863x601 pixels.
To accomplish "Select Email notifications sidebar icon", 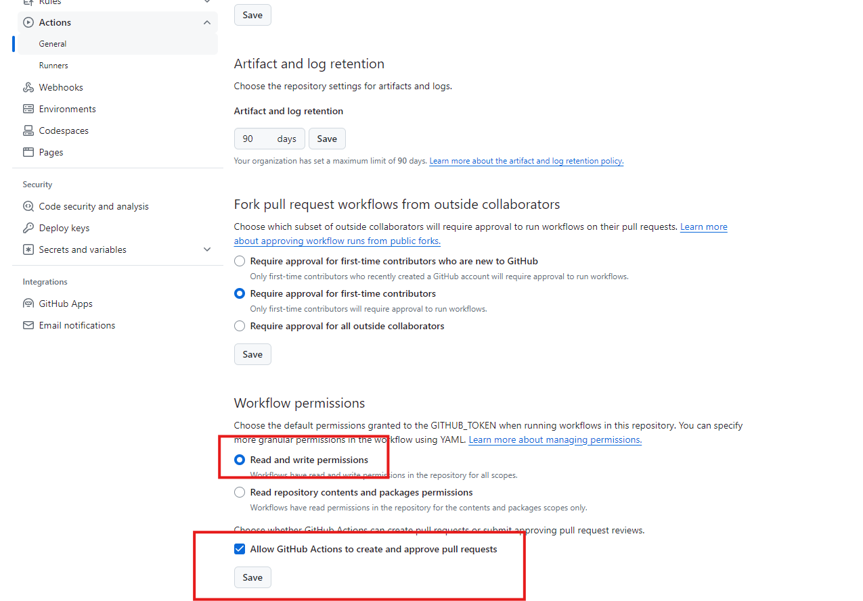I will pos(28,324).
